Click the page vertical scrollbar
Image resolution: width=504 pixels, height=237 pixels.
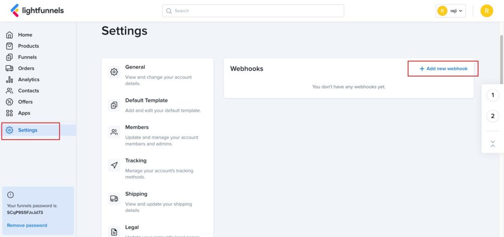click(x=502, y=59)
